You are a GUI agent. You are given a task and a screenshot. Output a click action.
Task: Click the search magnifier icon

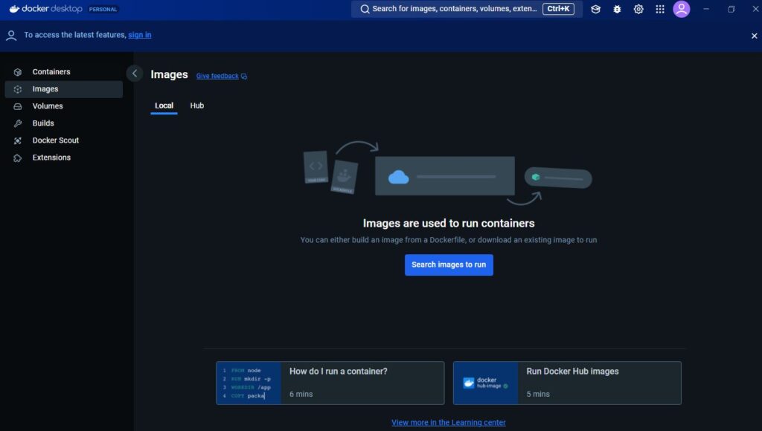[x=365, y=9]
